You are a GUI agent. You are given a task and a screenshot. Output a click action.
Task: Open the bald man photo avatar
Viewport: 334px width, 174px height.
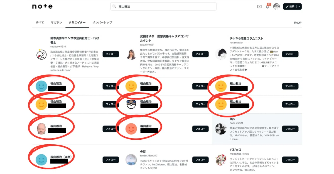pos(41,129)
